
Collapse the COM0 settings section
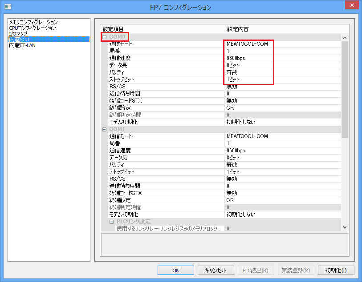tap(105, 36)
